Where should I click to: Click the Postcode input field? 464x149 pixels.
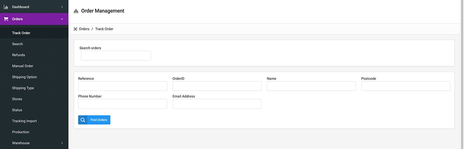[406, 86]
